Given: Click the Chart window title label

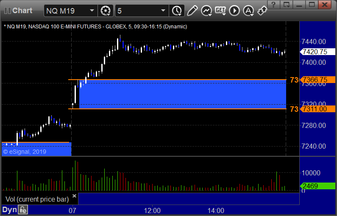Looking at the screenshot, I should click(22, 11).
